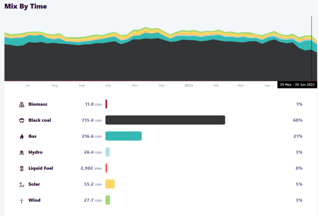The height and width of the screenshot is (216, 318).
Task: Click the Gas flame icon
Action: (x=21, y=136)
